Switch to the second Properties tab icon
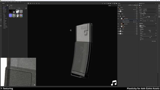This screenshot has width=160, height=90. (x=141, y=5)
